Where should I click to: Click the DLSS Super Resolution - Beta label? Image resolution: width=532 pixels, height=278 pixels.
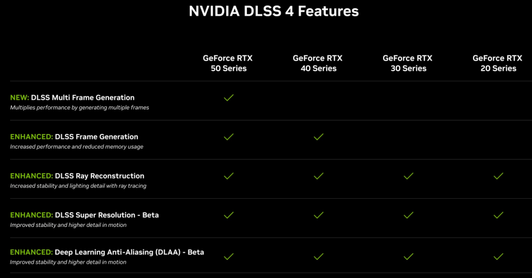(106, 215)
